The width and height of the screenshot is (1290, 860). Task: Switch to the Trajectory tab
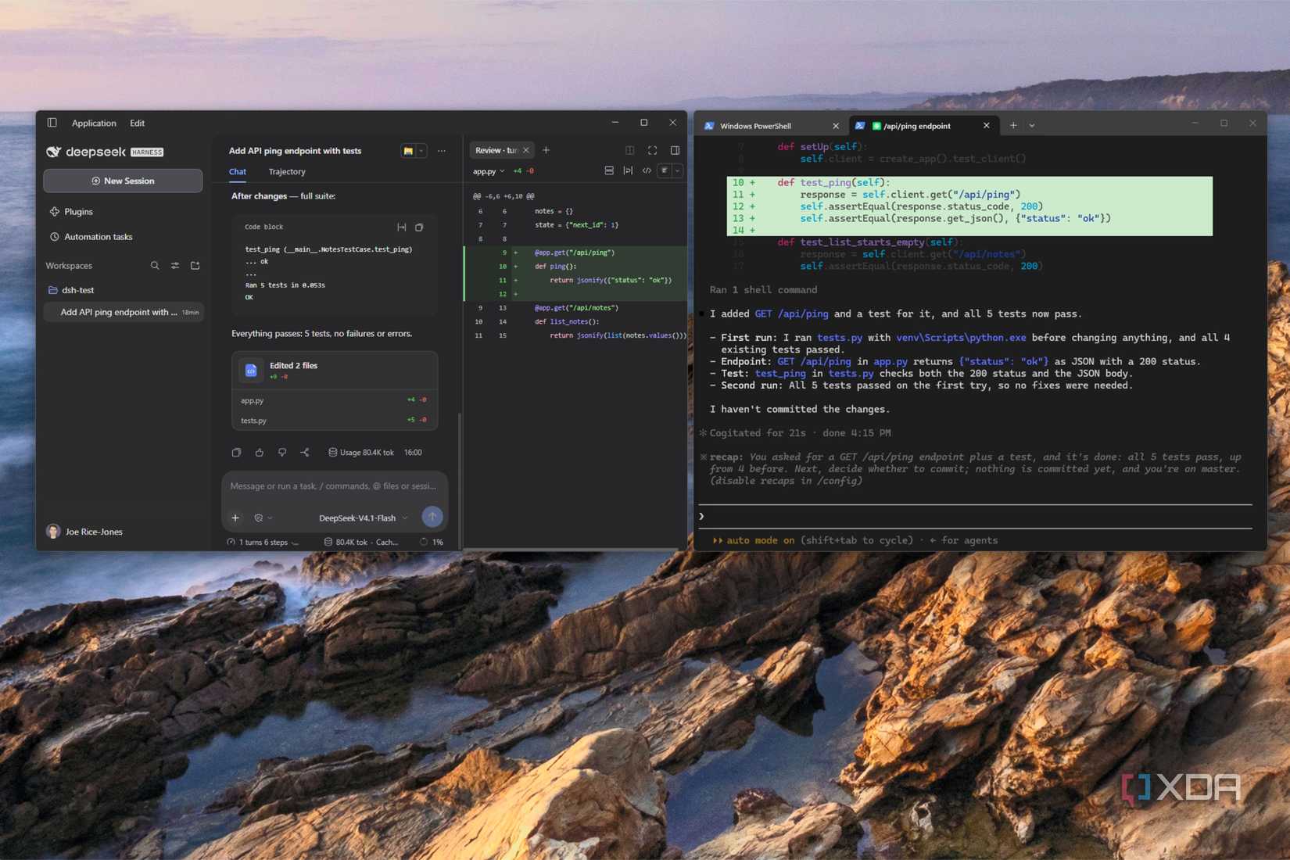(x=287, y=171)
